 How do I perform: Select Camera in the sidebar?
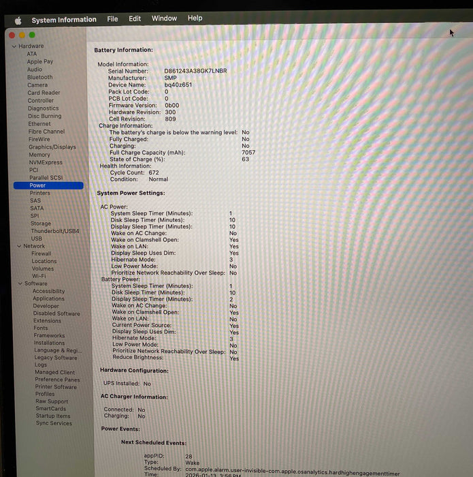click(x=37, y=85)
